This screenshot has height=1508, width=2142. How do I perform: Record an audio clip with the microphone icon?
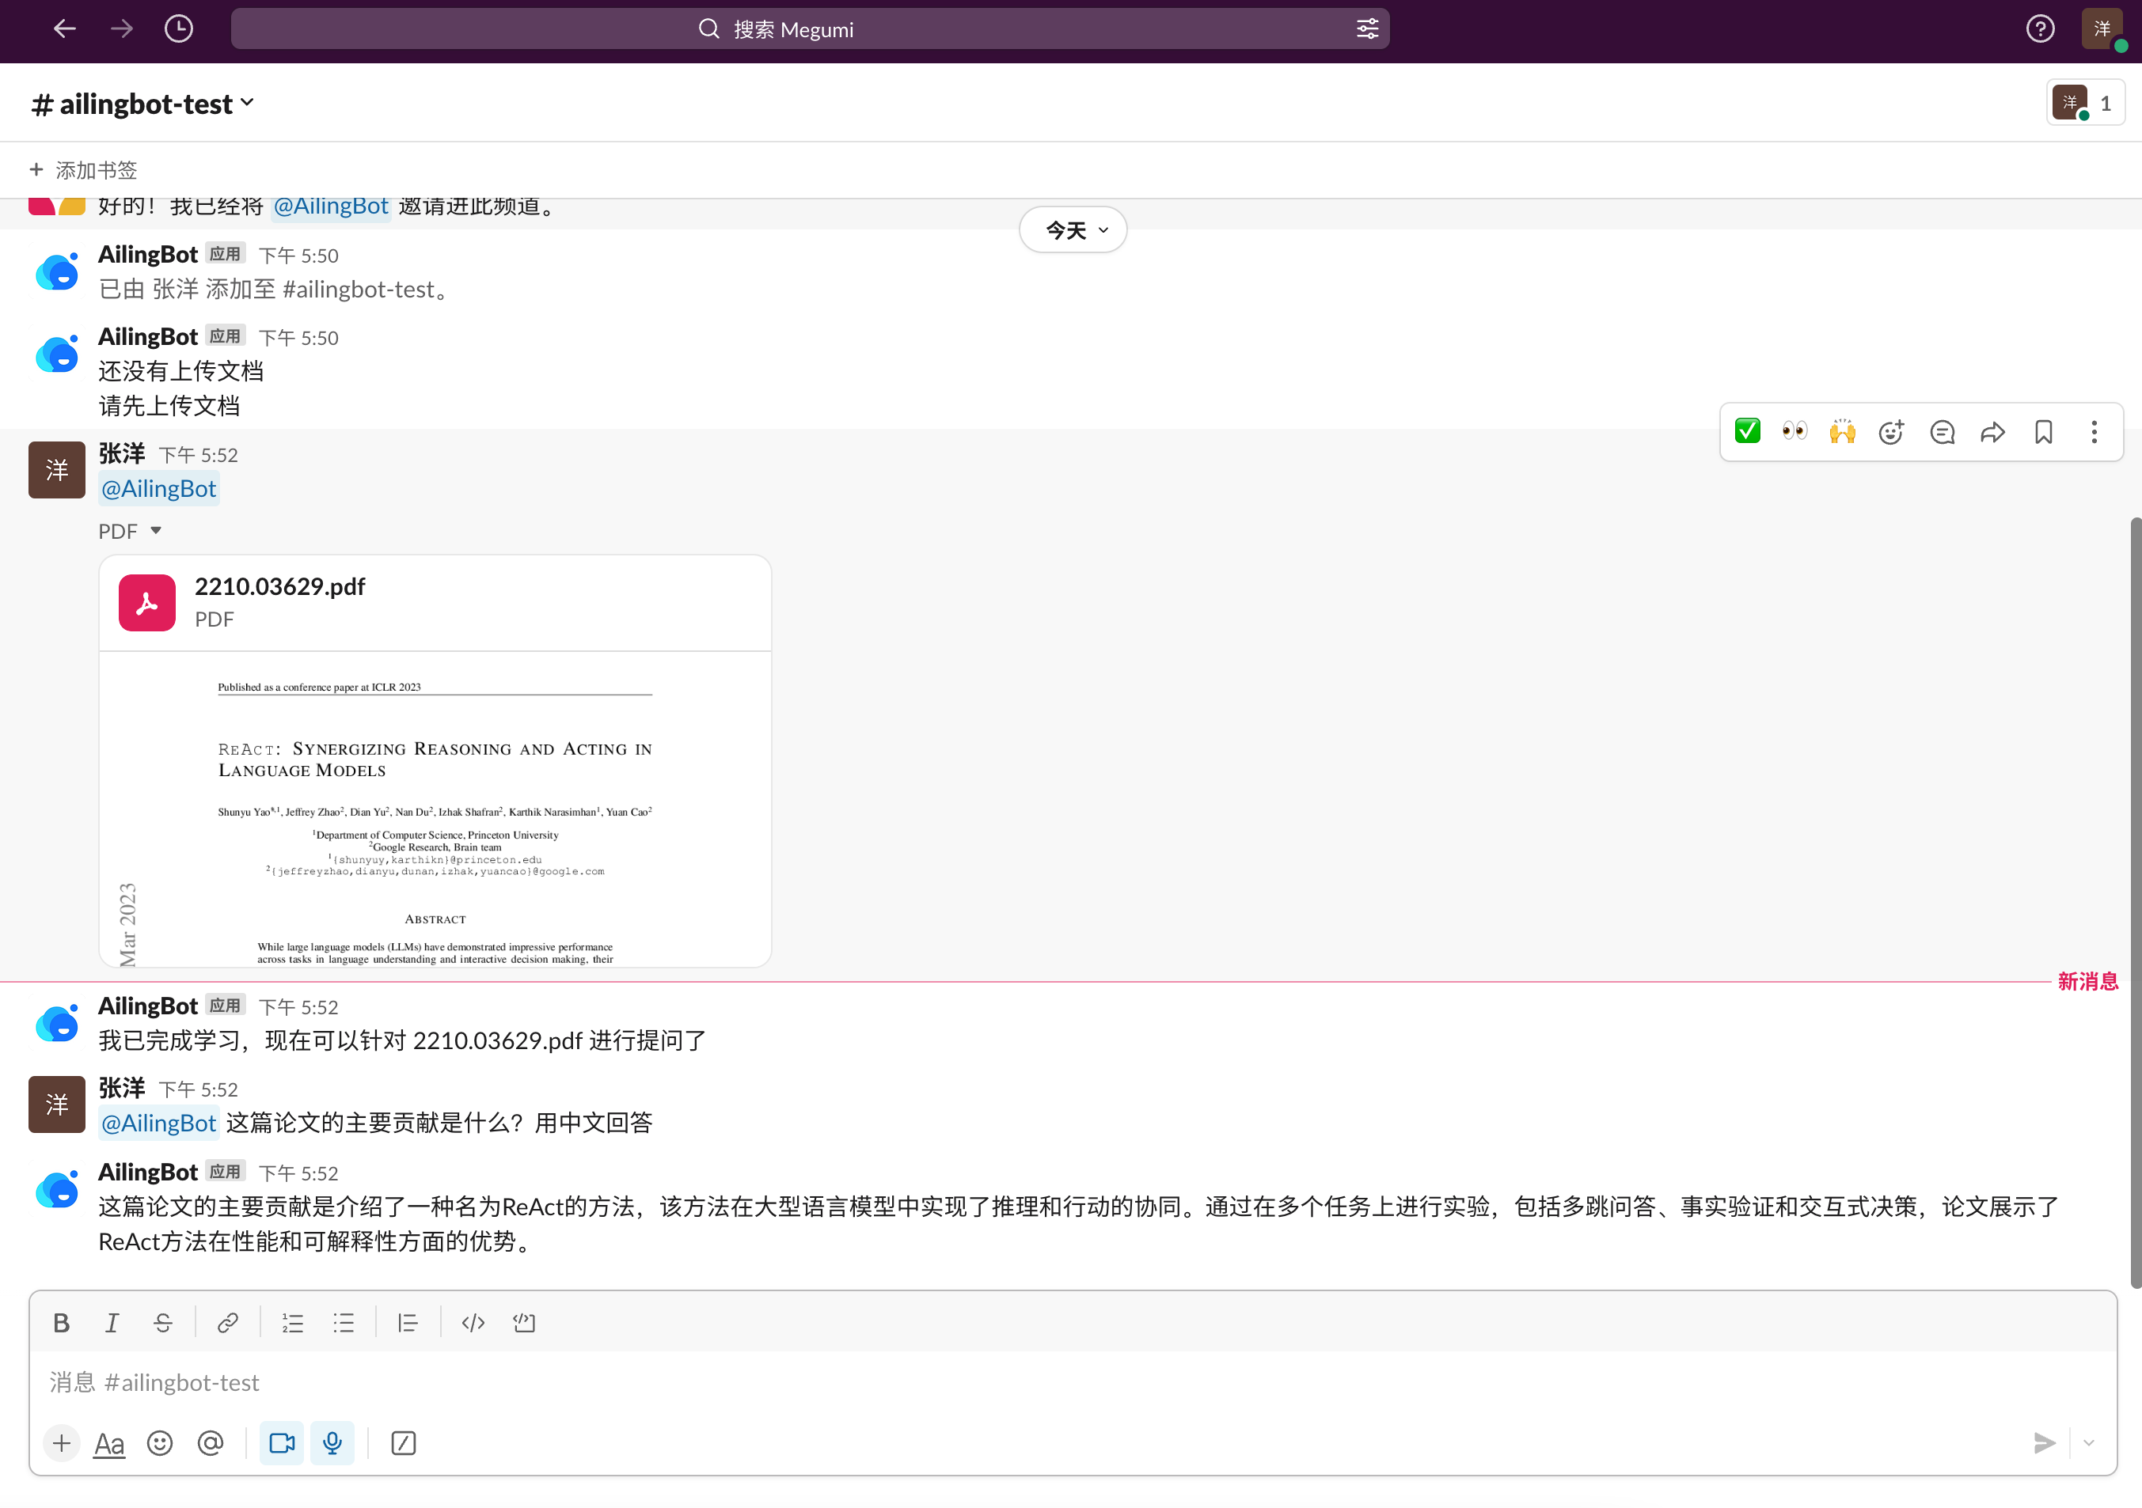[332, 1442]
